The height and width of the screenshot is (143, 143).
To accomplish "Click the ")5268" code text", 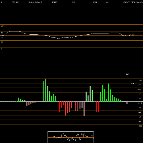I will pyautogui.click(x=94, y=2).
